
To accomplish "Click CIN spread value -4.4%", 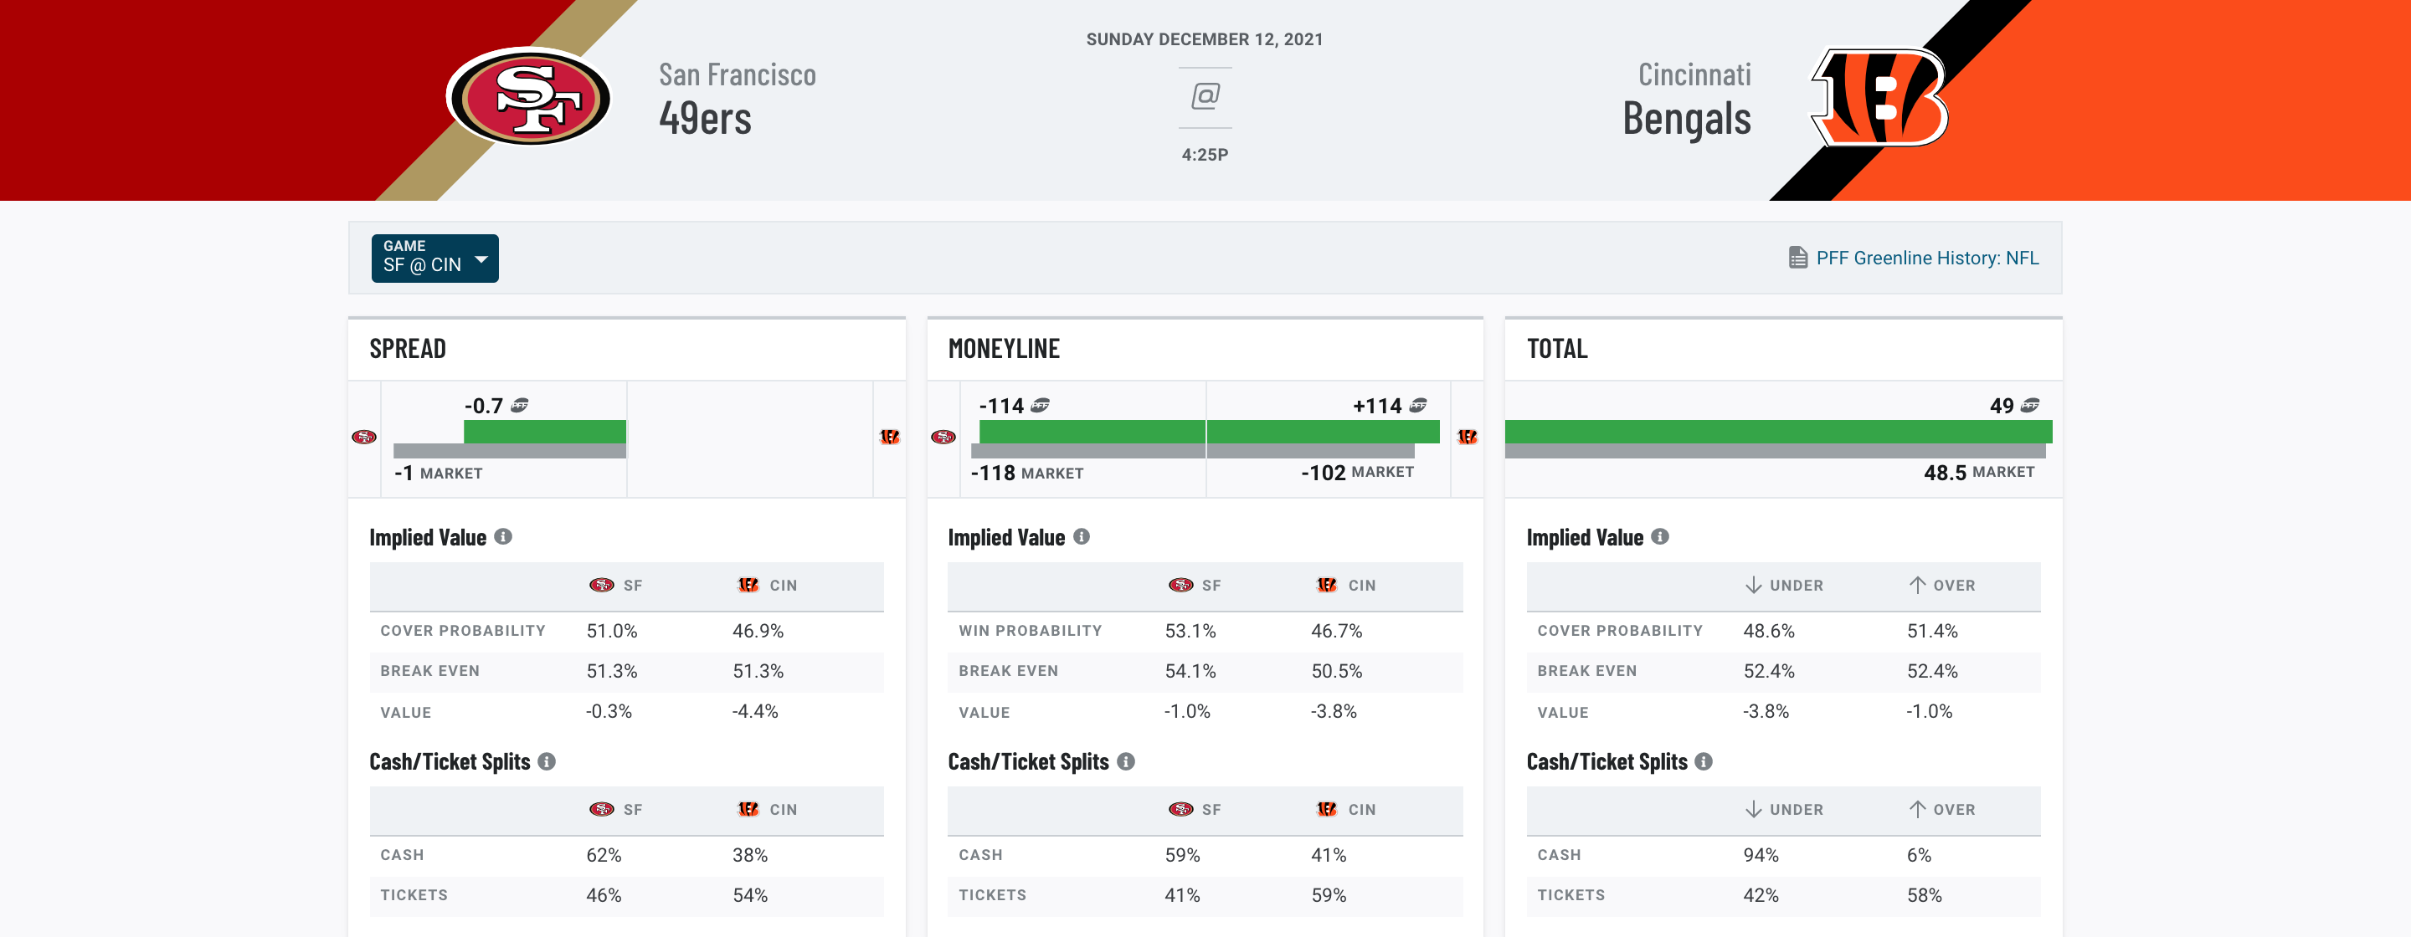I will (755, 712).
